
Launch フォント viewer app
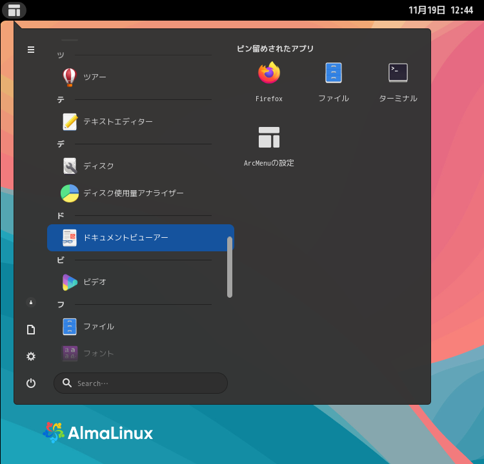pyautogui.click(x=141, y=354)
